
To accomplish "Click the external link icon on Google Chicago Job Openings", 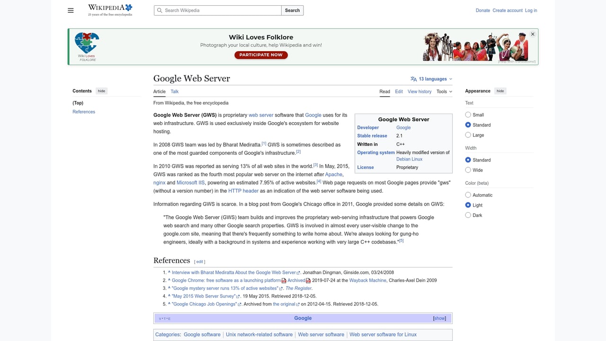I will coord(240,304).
